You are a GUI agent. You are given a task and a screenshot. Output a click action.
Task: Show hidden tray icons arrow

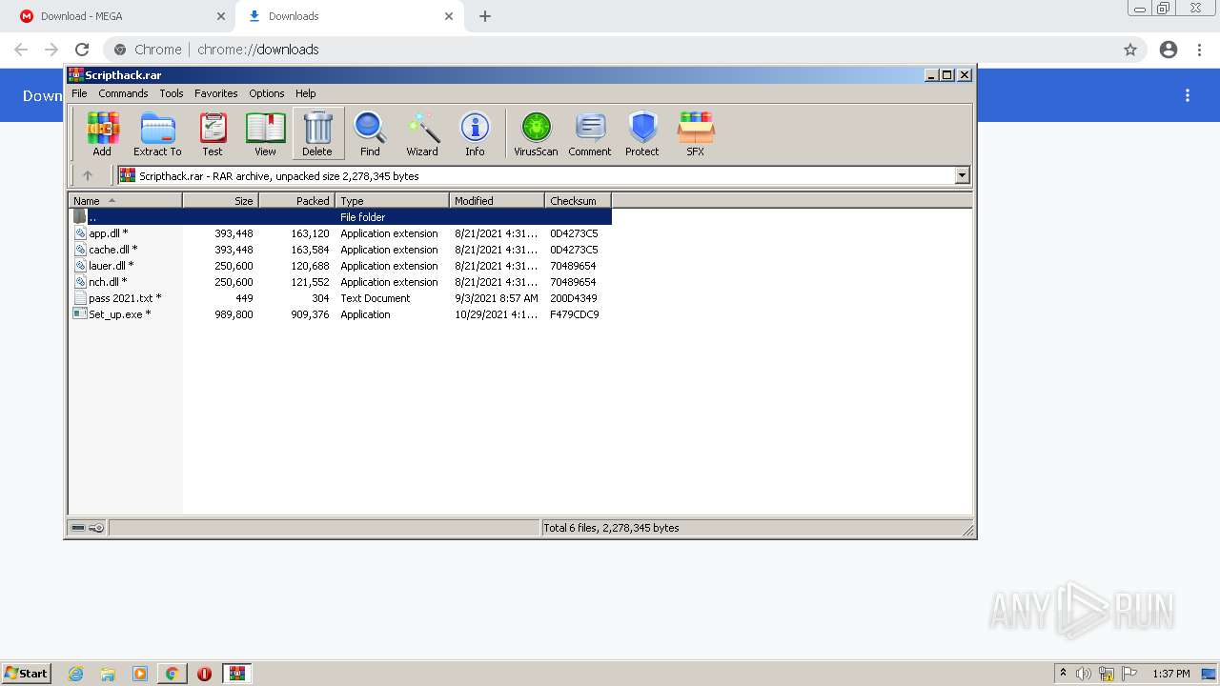pos(1063,674)
